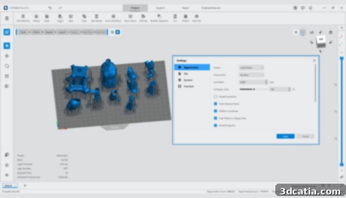Click the camera icon in view controls
The image size is (346, 198).
pos(311,32)
